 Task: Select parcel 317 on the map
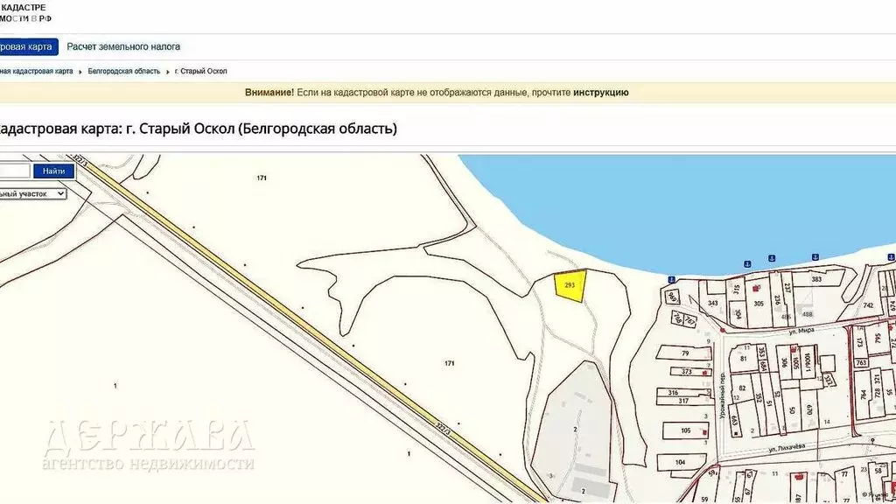click(x=683, y=401)
